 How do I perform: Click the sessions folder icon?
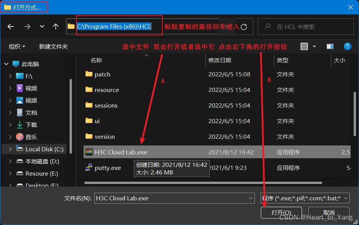89,105
